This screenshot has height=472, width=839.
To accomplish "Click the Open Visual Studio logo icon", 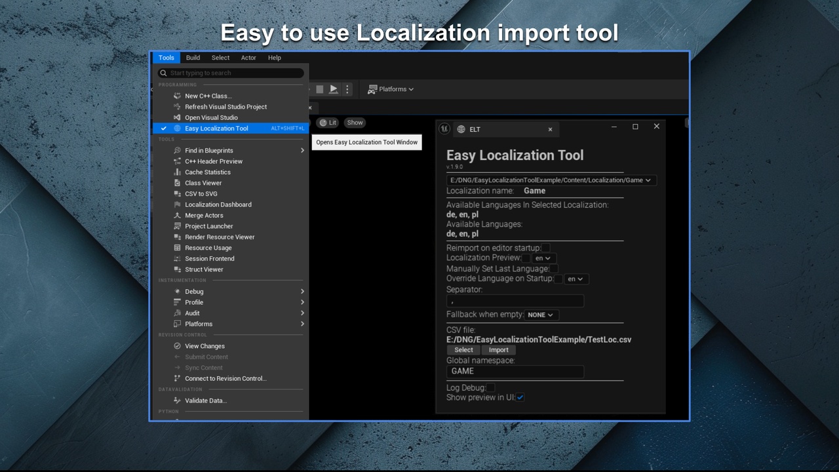I will [x=177, y=117].
